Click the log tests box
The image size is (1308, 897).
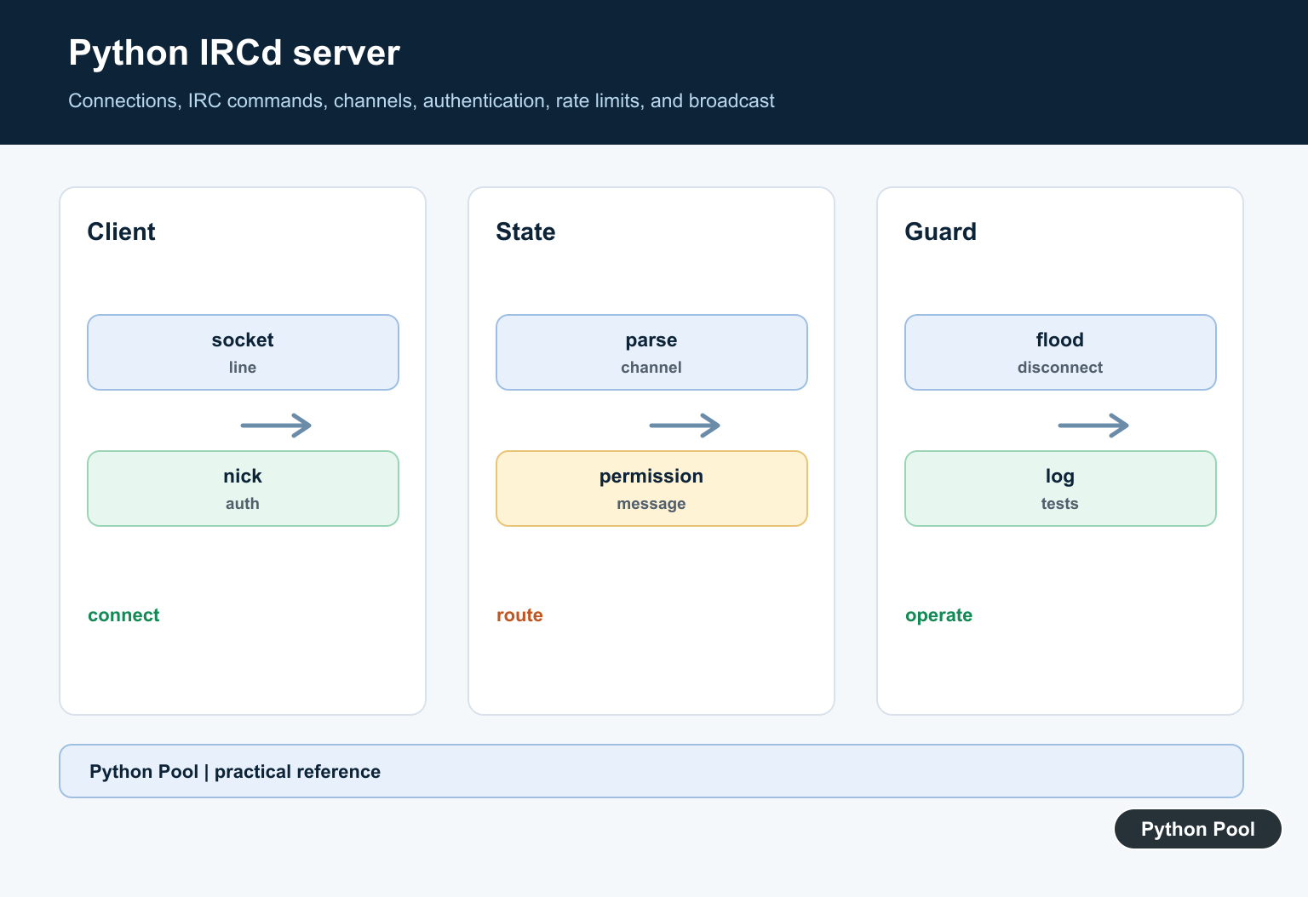[1060, 488]
